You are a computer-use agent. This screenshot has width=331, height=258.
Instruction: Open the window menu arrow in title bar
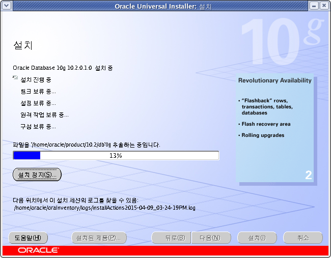7,6
